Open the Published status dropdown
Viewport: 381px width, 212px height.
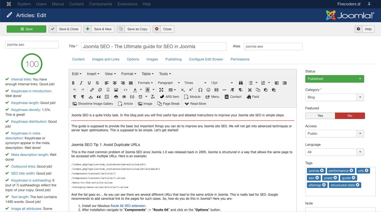(335, 79)
